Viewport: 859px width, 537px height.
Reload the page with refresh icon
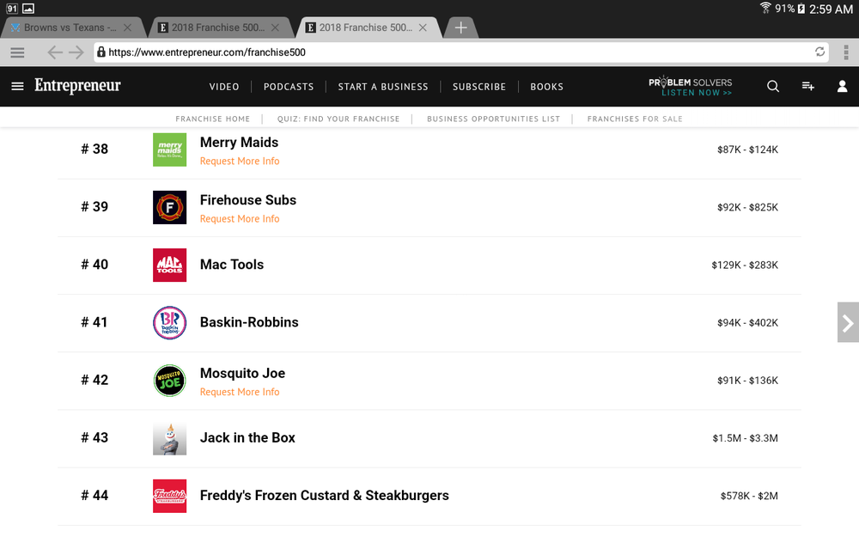(x=819, y=52)
